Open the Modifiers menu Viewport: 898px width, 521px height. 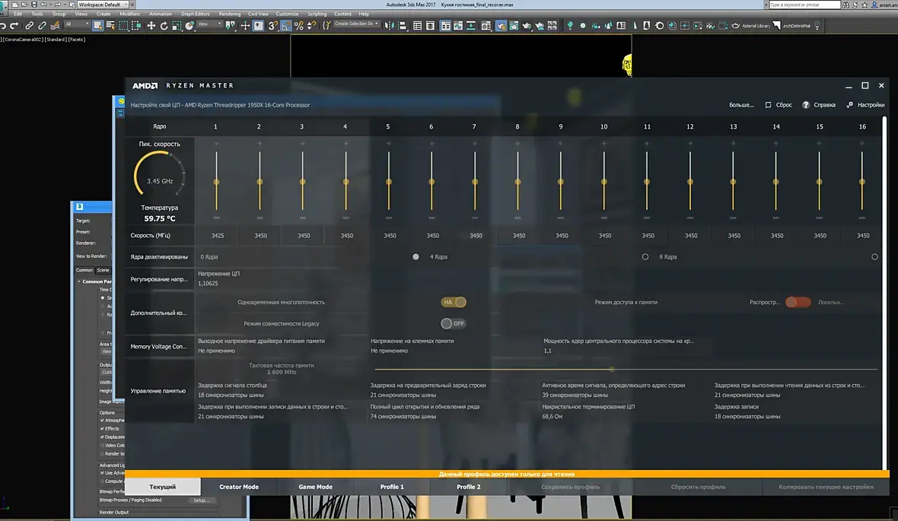pyautogui.click(x=129, y=14)
